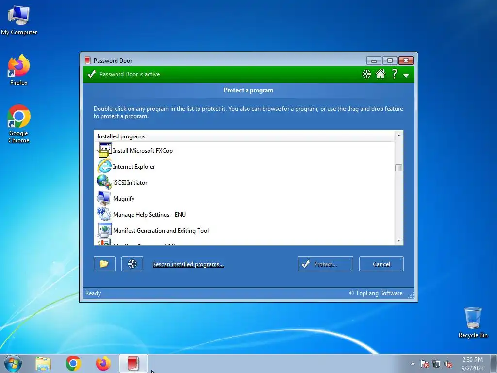Open Chrome from the taskbar

click(x=73, y=363)
